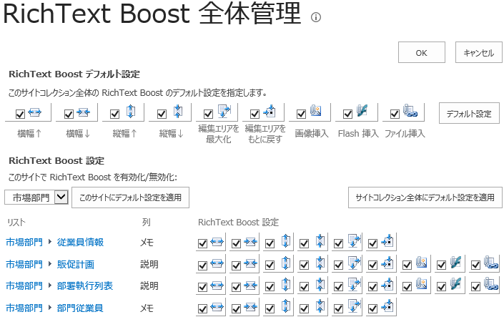Click Flash insert icon in 販促計画 row
This screenshot has height=322, width=504.
point(455,262)
